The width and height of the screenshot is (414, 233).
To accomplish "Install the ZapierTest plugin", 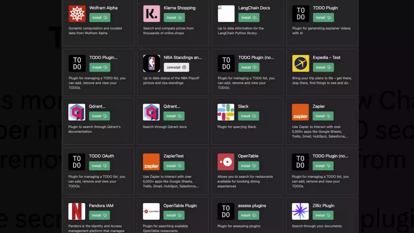I will pos(174,166).
